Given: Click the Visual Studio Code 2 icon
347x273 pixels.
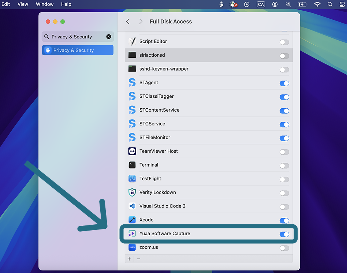Looking at the screenshot, I should pyautogui.click(x=132, y=206).
